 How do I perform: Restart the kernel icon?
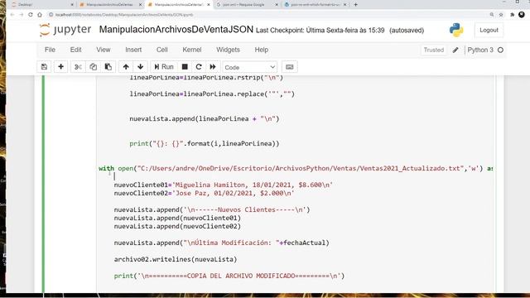(x=199, y=67)
